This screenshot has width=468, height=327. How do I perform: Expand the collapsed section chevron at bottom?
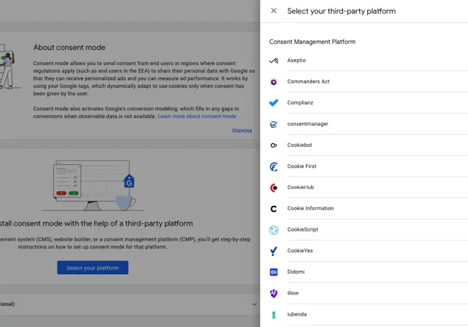pyautogui.click(x=254, y=304)
